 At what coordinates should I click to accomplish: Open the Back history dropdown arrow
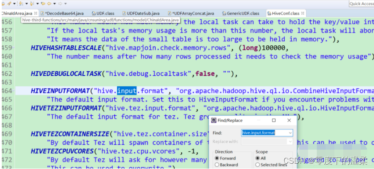pyautogui.click(x=55, y=4)
